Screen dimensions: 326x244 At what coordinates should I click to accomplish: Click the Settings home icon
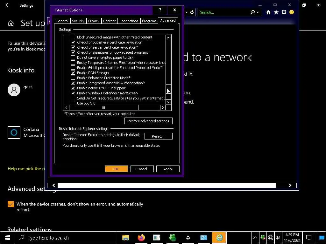point(11,23)
